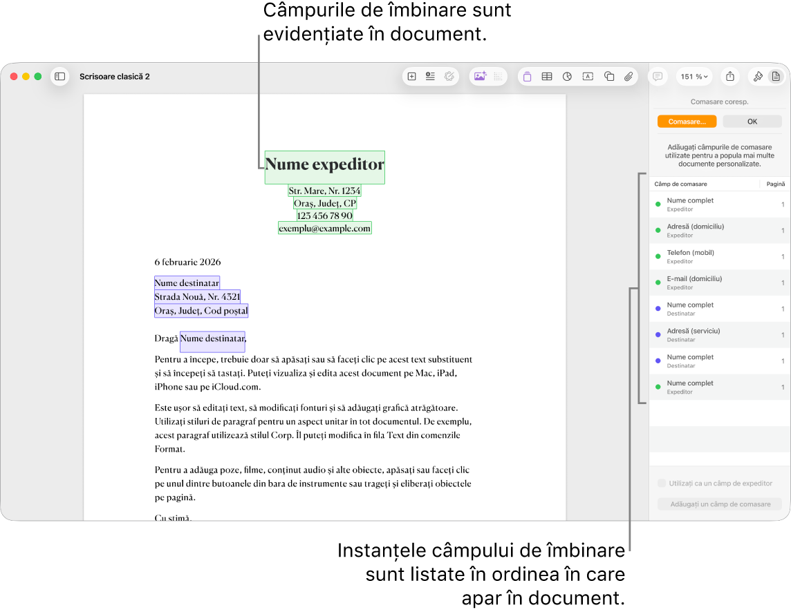Image resolution: width=791 pixels, height=612 pixels.
Task: Open the Shape insert tool
Action: [609, 77]
